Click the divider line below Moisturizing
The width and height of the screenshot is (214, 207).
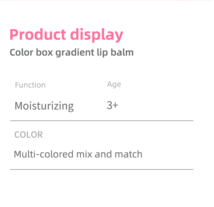pyautogui.click(x=102, y=121)
